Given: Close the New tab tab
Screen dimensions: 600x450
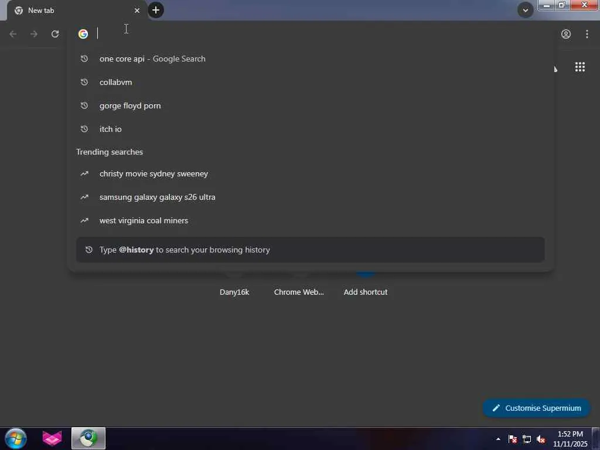Looking at the screenshot, I should point(137,11).
